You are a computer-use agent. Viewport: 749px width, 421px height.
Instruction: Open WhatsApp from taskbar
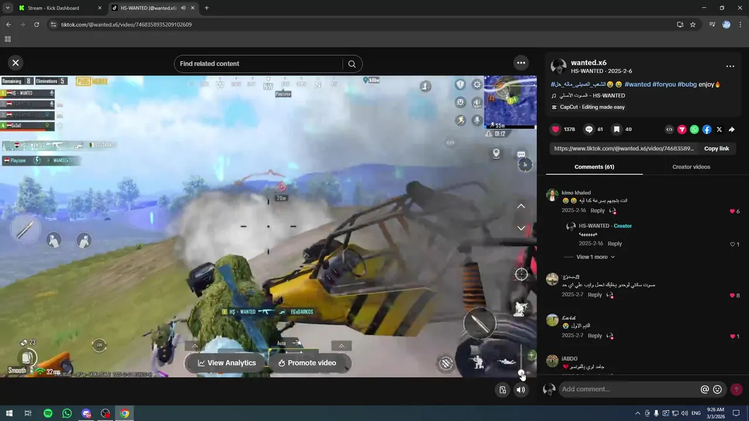pyautogui.click(x=67, y=413)
